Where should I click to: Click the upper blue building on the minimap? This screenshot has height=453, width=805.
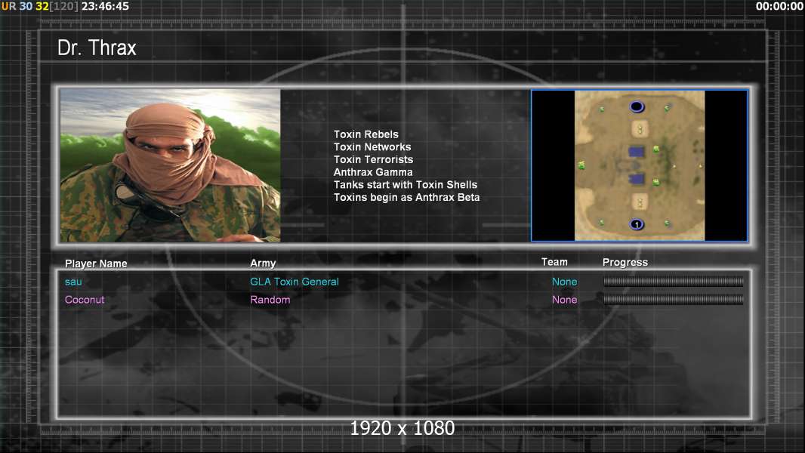coord(637,152)
